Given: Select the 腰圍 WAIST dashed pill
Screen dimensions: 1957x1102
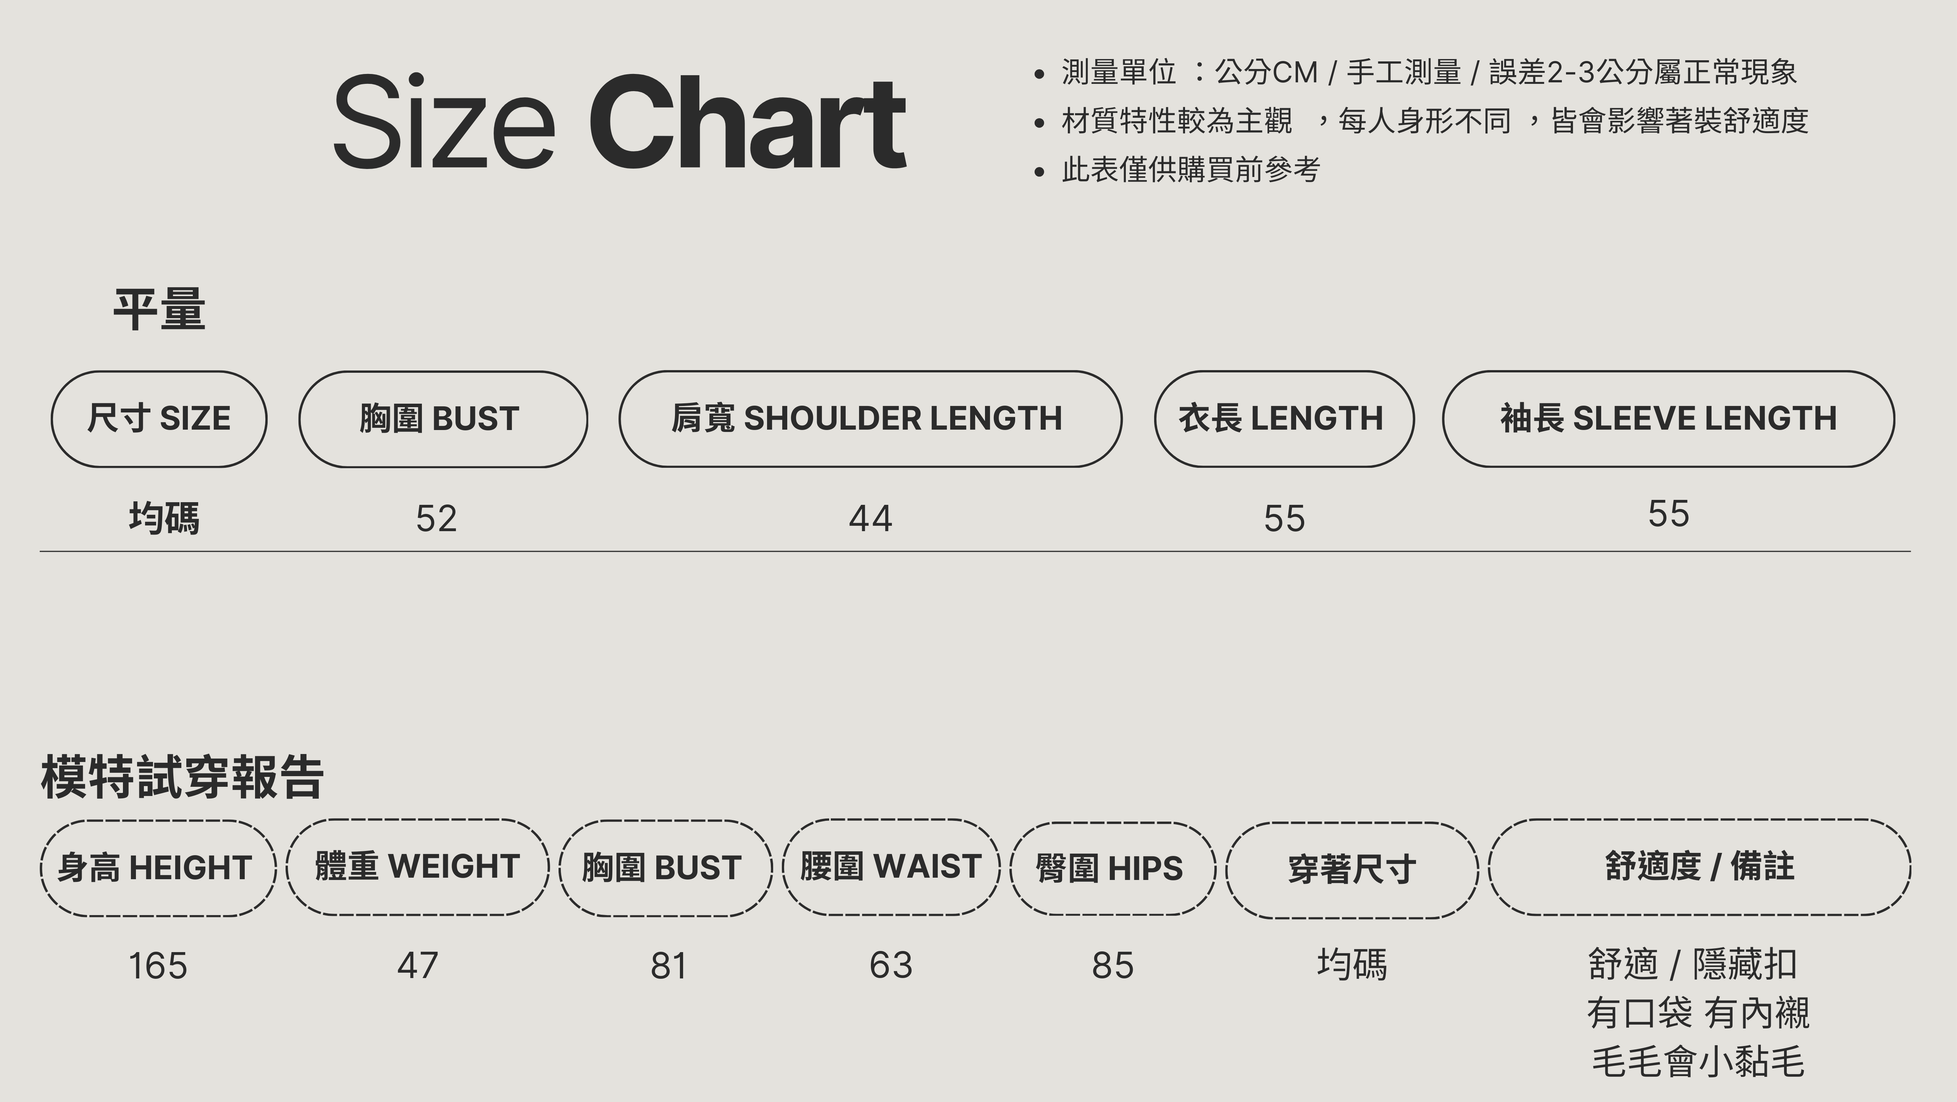Looking at the screenshot, I should [x=891, y=866].
